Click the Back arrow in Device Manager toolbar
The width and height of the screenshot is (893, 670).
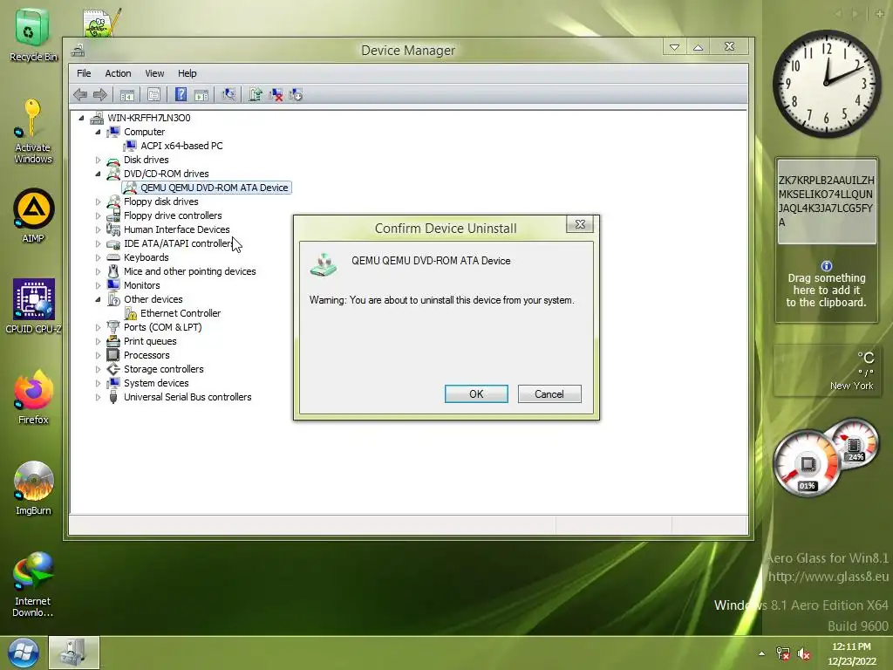pos(80,94)
